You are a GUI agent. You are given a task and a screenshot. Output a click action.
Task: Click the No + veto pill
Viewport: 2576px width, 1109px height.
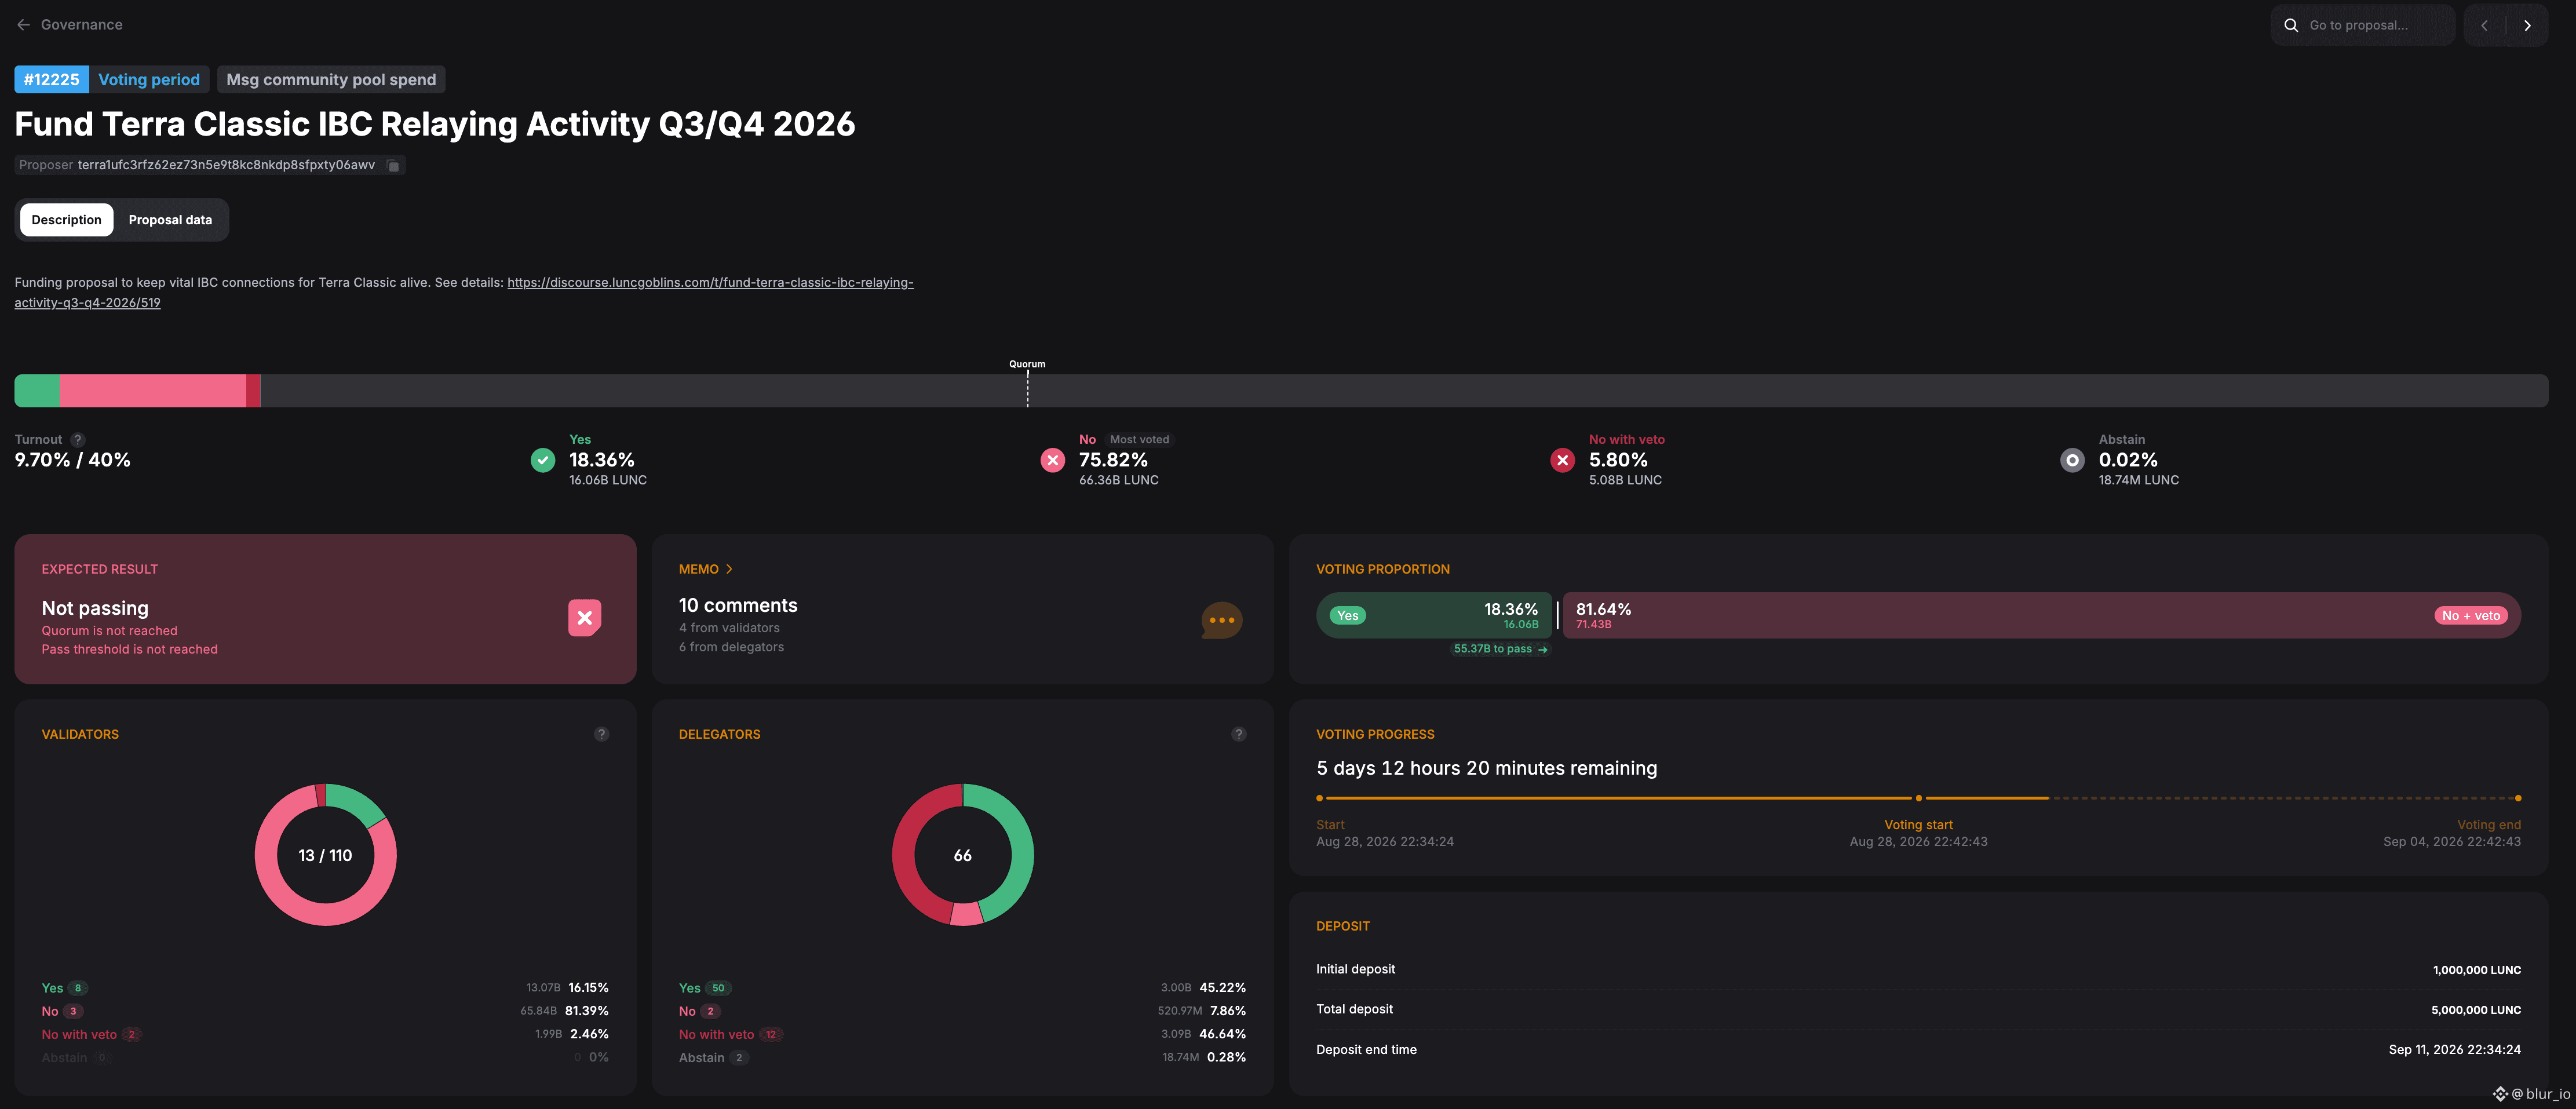pos(2470,616)
